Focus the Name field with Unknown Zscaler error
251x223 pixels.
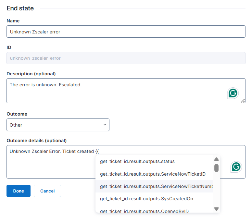pos(126,32)
